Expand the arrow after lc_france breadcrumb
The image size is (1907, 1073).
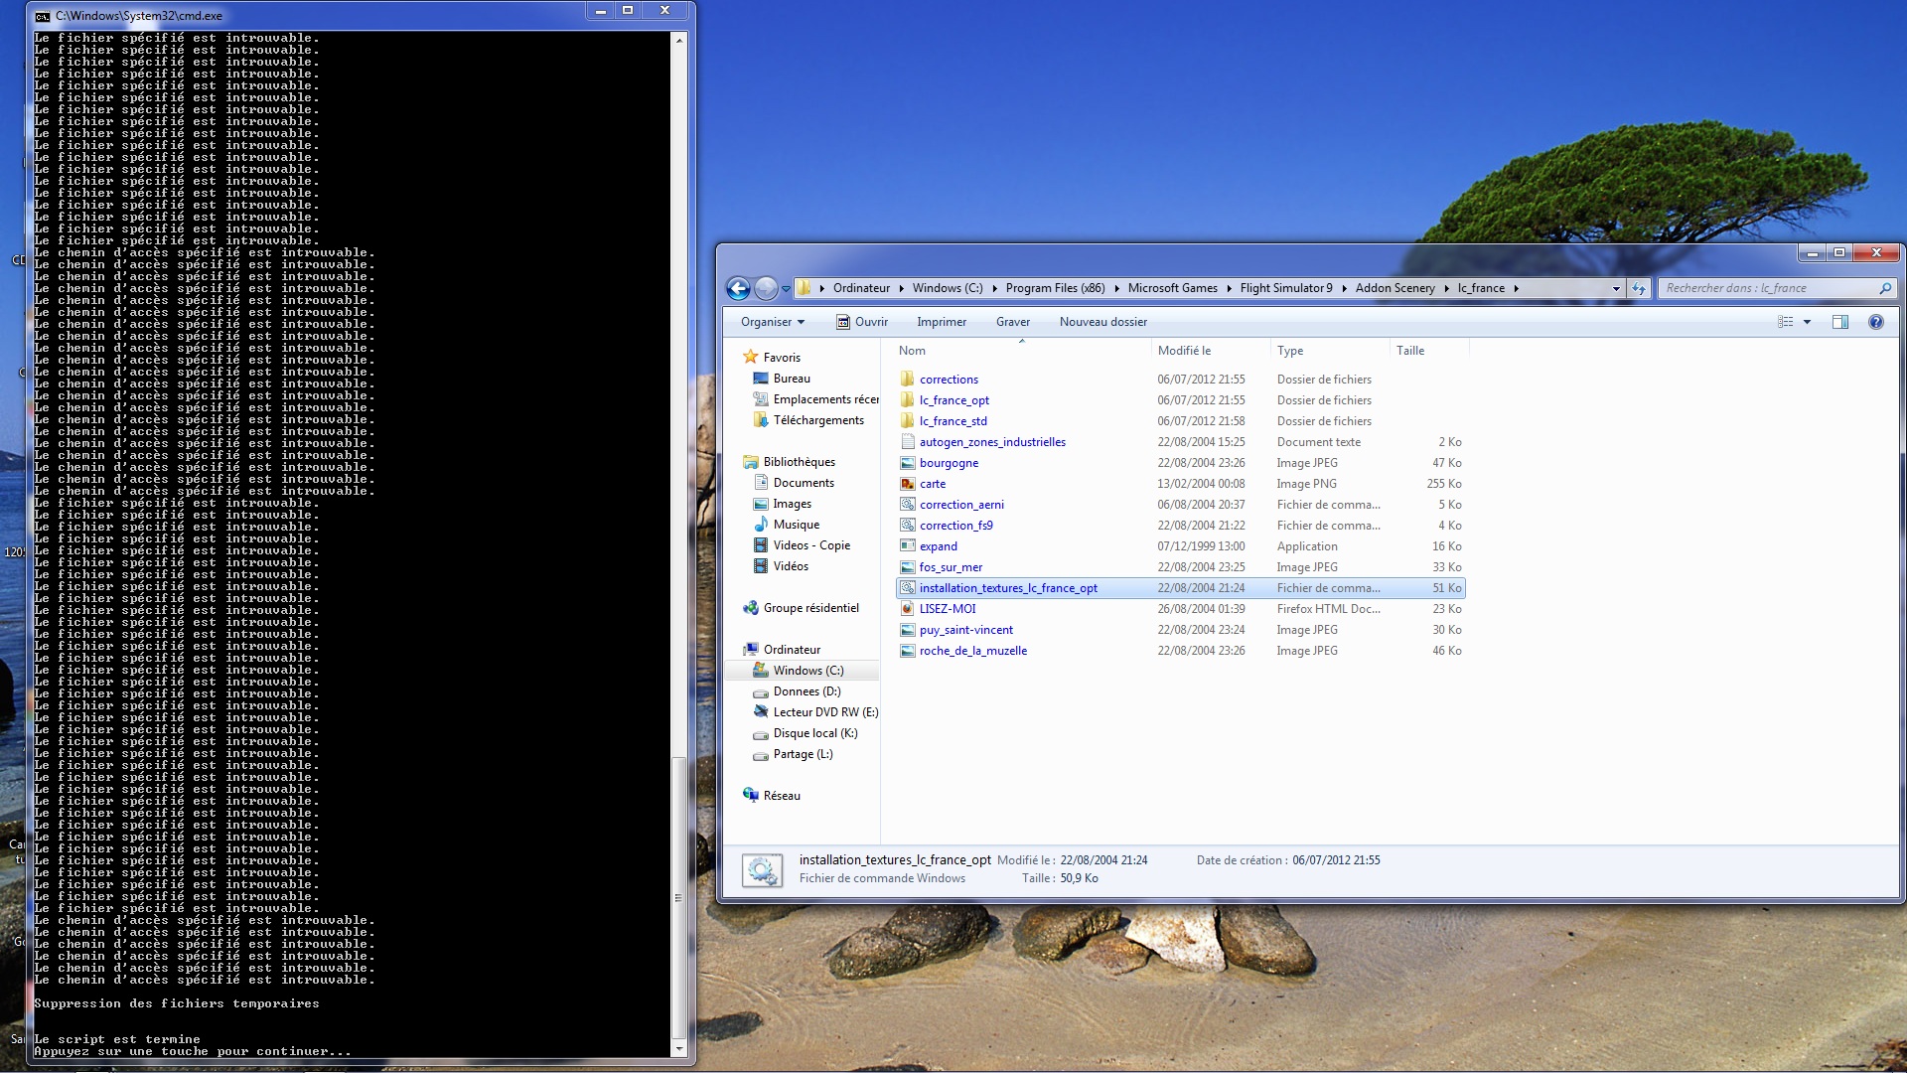(x=1516, y=289)
